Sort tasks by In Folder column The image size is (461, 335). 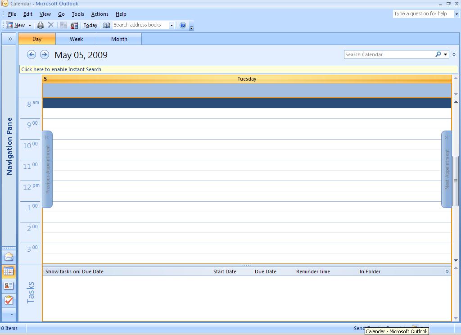coord(370,272)
